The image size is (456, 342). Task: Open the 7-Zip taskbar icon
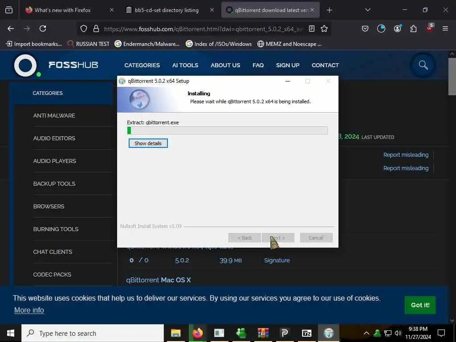coord(306,333)
